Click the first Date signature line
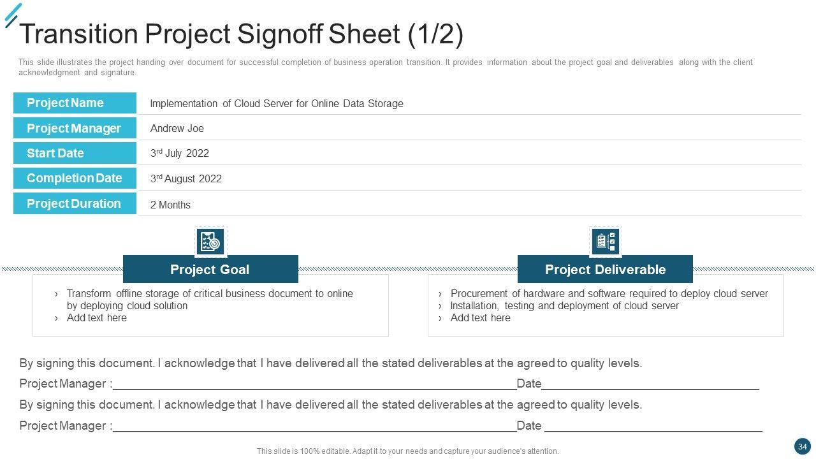Image resolution: width=816 pixels, height=459 pixels. point(650,387)
